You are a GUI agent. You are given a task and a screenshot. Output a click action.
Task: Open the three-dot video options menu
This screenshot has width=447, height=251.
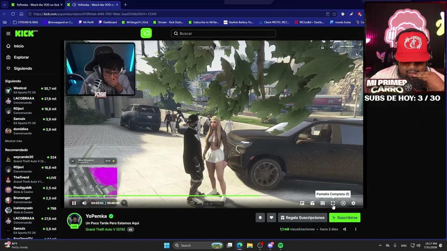point(356,229)
